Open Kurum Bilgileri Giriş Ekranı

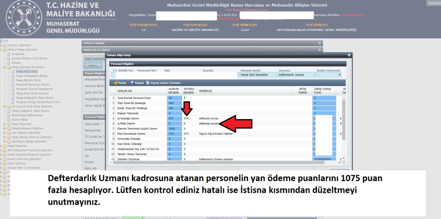point(30,58)
